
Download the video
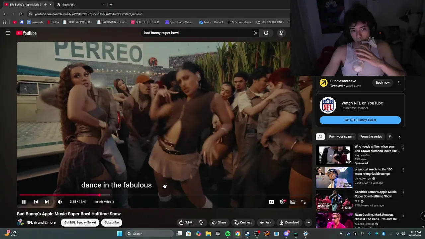pyautogui.click(x=289, y=222)
